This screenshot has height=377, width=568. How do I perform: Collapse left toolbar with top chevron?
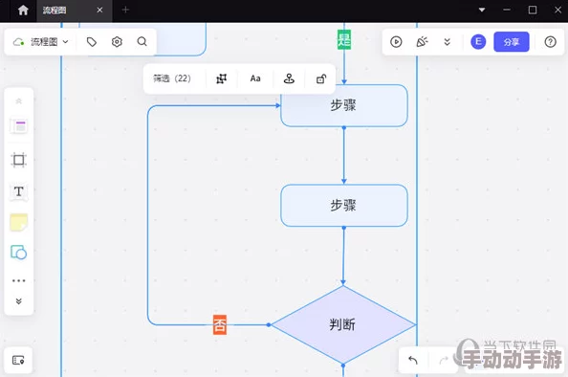pyautogui.click(x=19, y=101)
